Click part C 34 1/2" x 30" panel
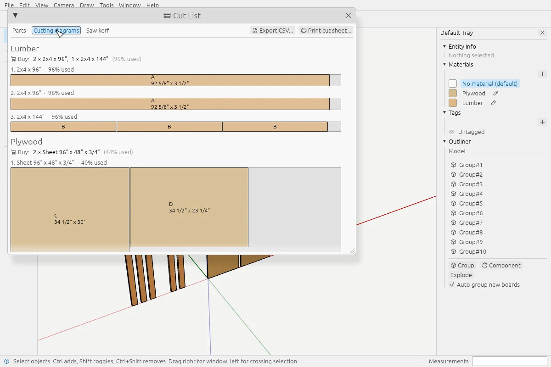This screenshot has width=551, height=367. click(x=70, y=210)
